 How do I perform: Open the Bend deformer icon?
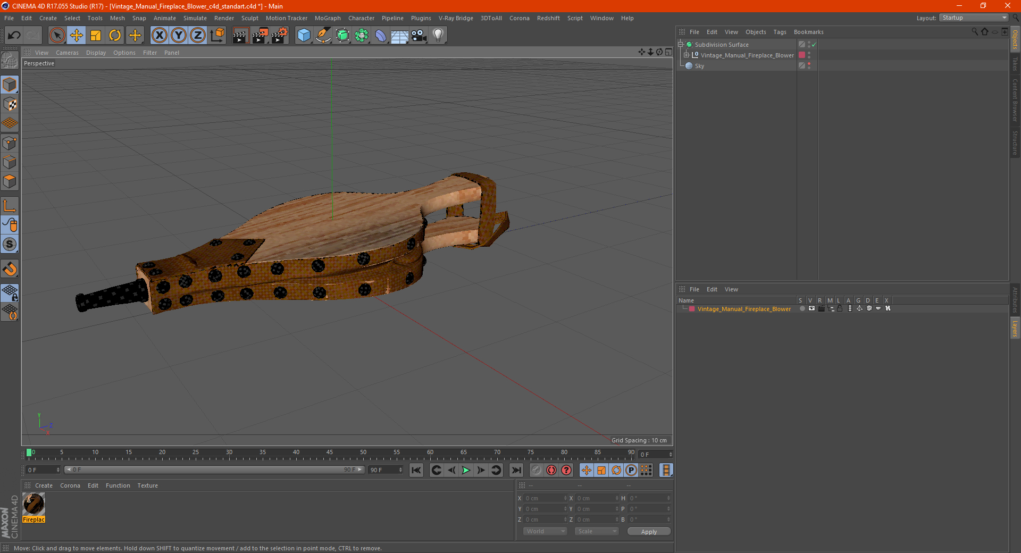pos(381,36)
